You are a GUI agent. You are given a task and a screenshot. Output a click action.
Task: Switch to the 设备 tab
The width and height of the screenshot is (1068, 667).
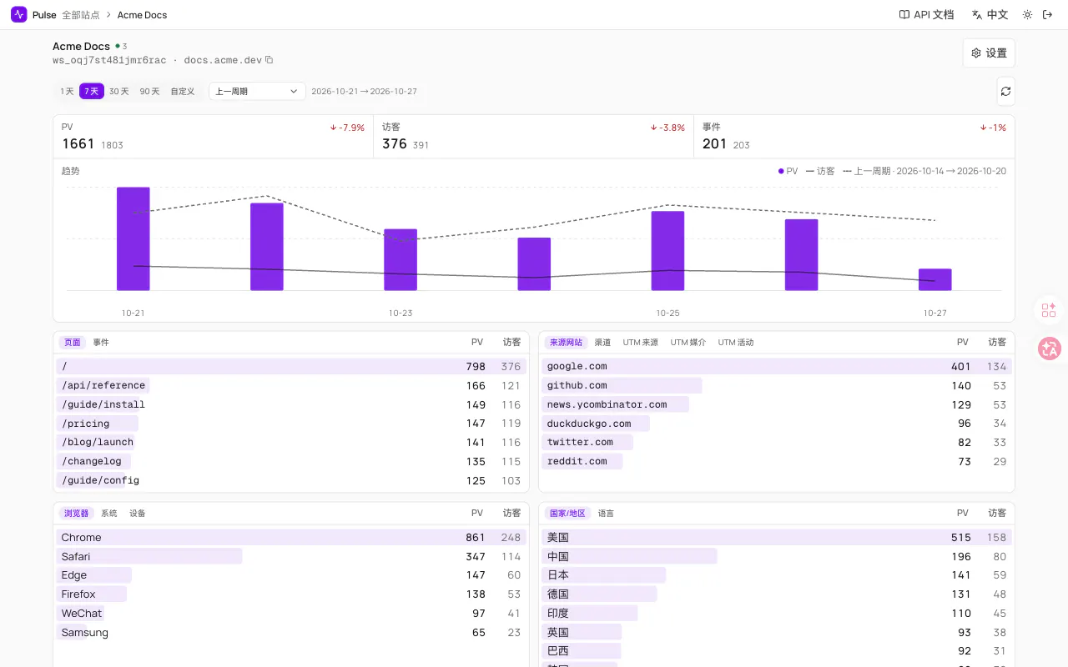(138, 513)
